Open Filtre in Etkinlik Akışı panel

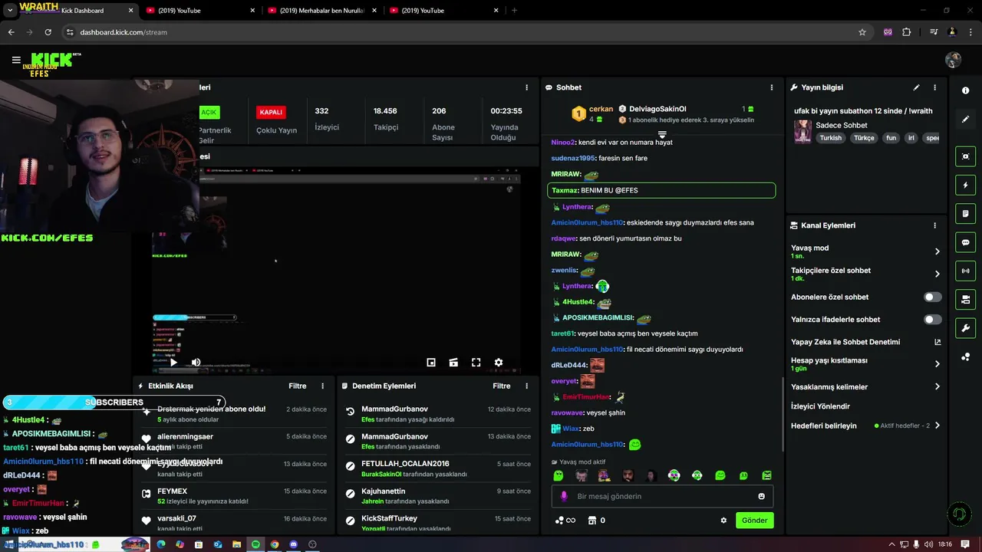pyautogui.click(x=297, y=386)
